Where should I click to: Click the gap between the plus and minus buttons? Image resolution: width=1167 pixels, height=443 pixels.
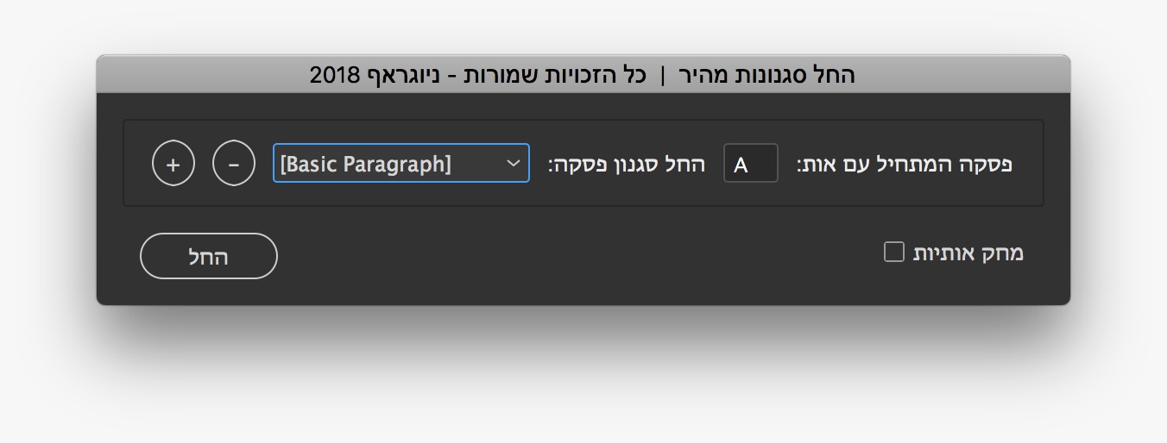204,164
